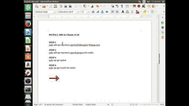189x106 pixels.
Task: Open the Undo history dropdown arrow
Action: click(101, 6)
